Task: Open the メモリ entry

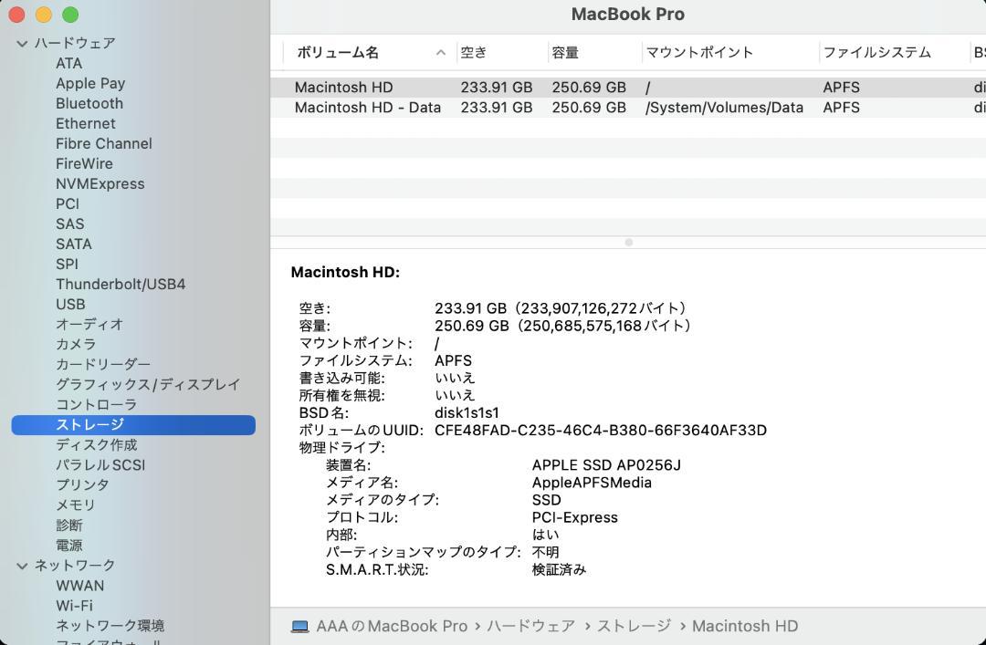Action: point(76,505)
